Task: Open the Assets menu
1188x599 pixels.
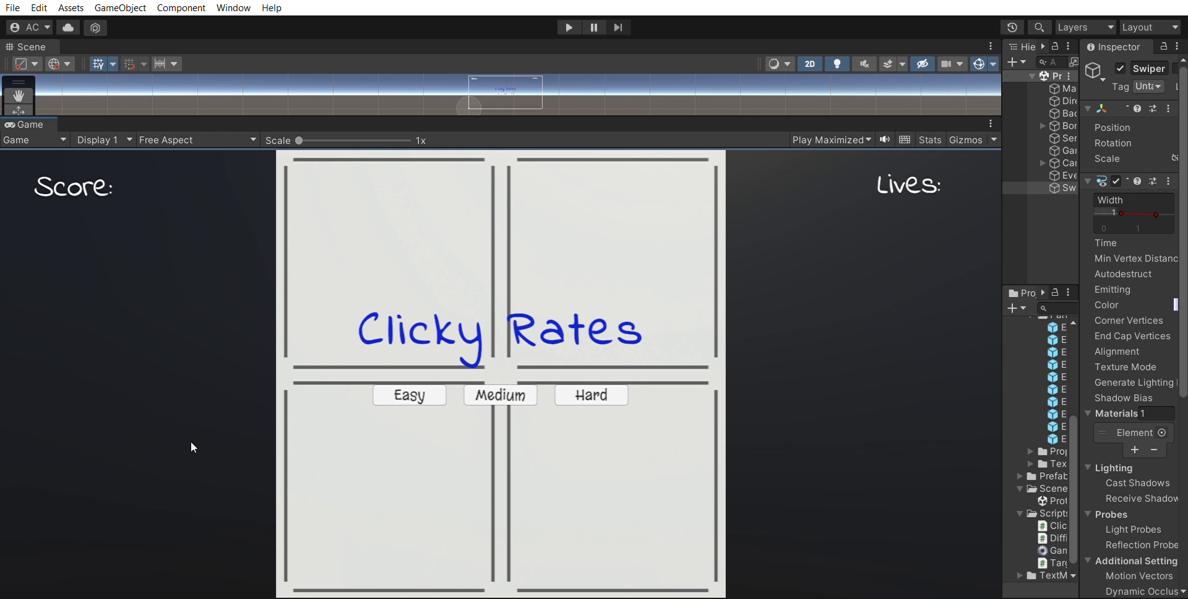Action: [x=71, y=8]
